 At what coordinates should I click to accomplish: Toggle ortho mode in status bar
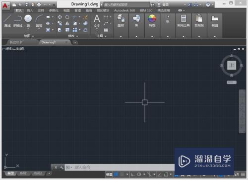pos(133,174)
